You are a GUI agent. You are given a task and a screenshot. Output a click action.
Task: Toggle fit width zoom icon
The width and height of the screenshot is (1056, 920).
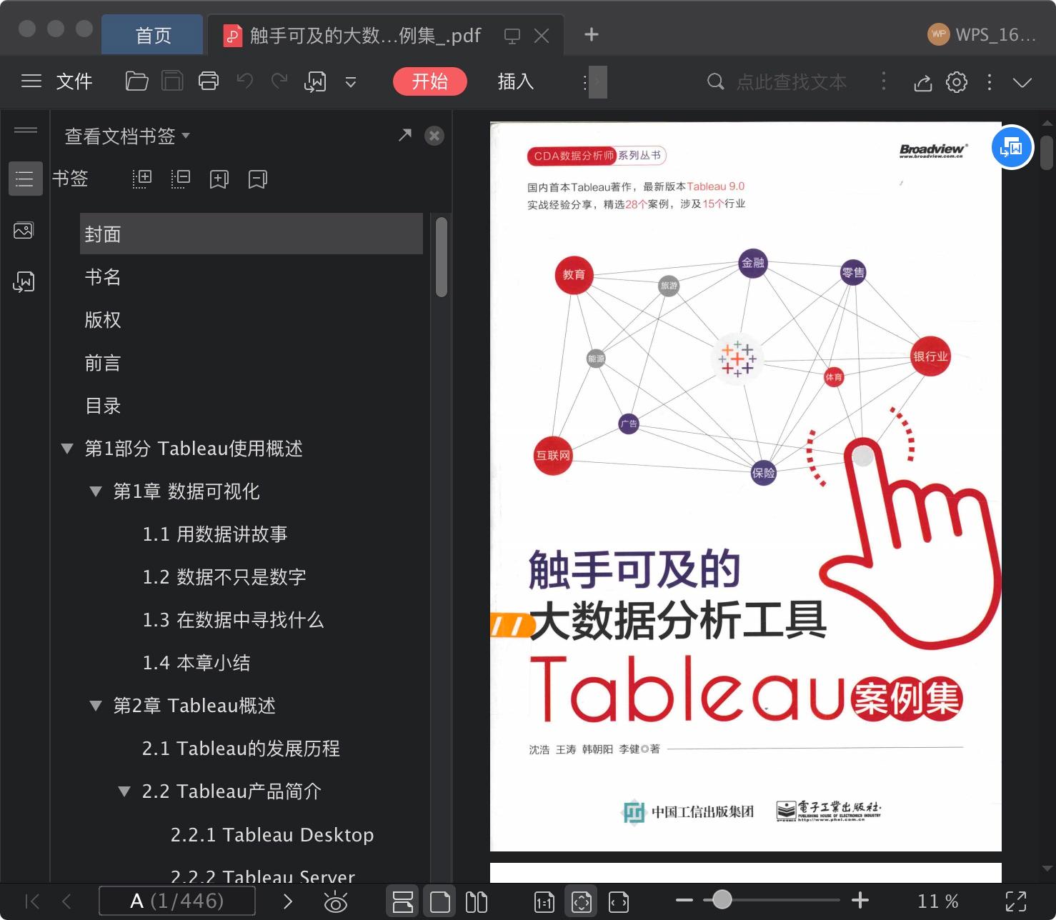pyautogui.click(x=619, y=902)
